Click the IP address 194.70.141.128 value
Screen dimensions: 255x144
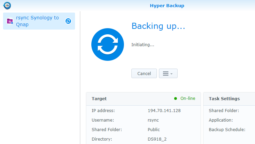[x=164, y=111]
